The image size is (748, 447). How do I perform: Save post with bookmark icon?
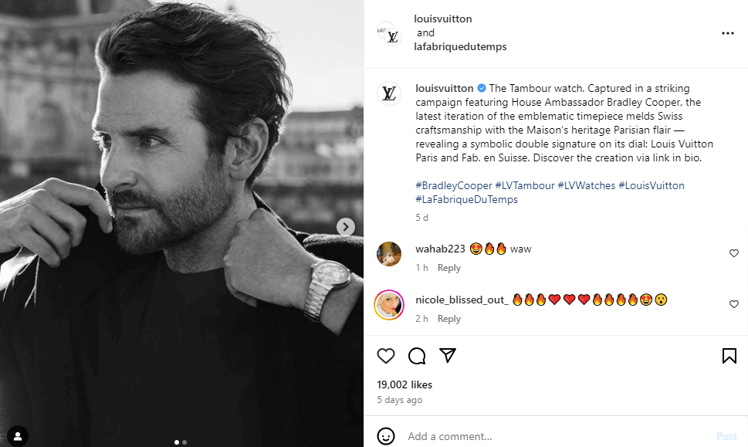click(729, 356)
